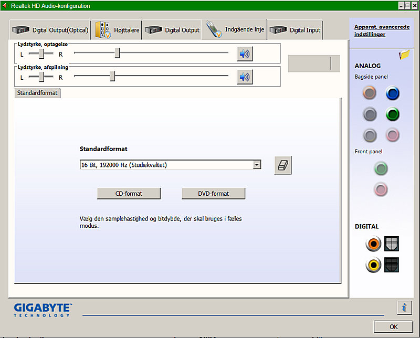Open the Standardformat sample rate dropdown
This screenshot has width=420, height=338.
(x=170, y=165)
